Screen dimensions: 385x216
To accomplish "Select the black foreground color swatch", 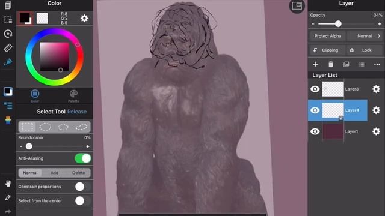I will 25,18.
